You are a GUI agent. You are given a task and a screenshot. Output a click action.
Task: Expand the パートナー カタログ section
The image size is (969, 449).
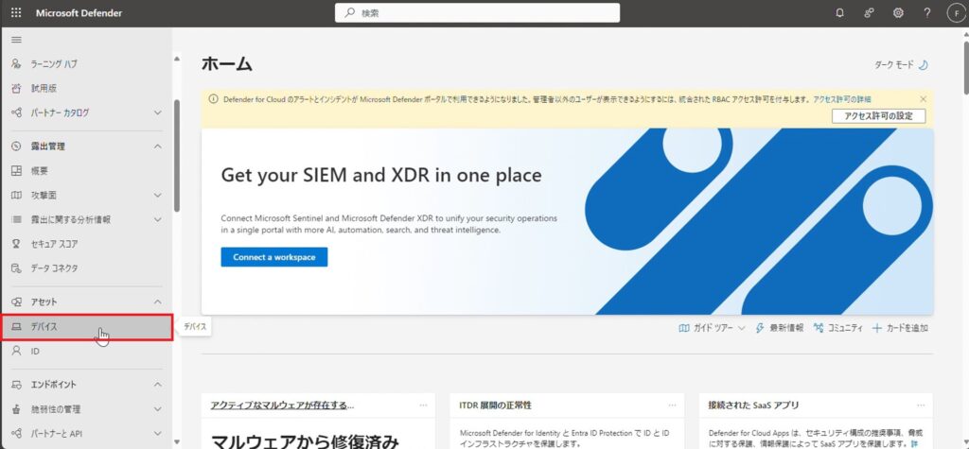tap(157, 112)
